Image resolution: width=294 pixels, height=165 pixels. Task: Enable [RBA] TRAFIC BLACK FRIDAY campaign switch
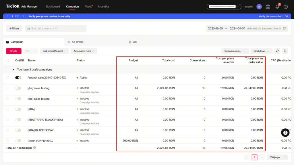18,119
